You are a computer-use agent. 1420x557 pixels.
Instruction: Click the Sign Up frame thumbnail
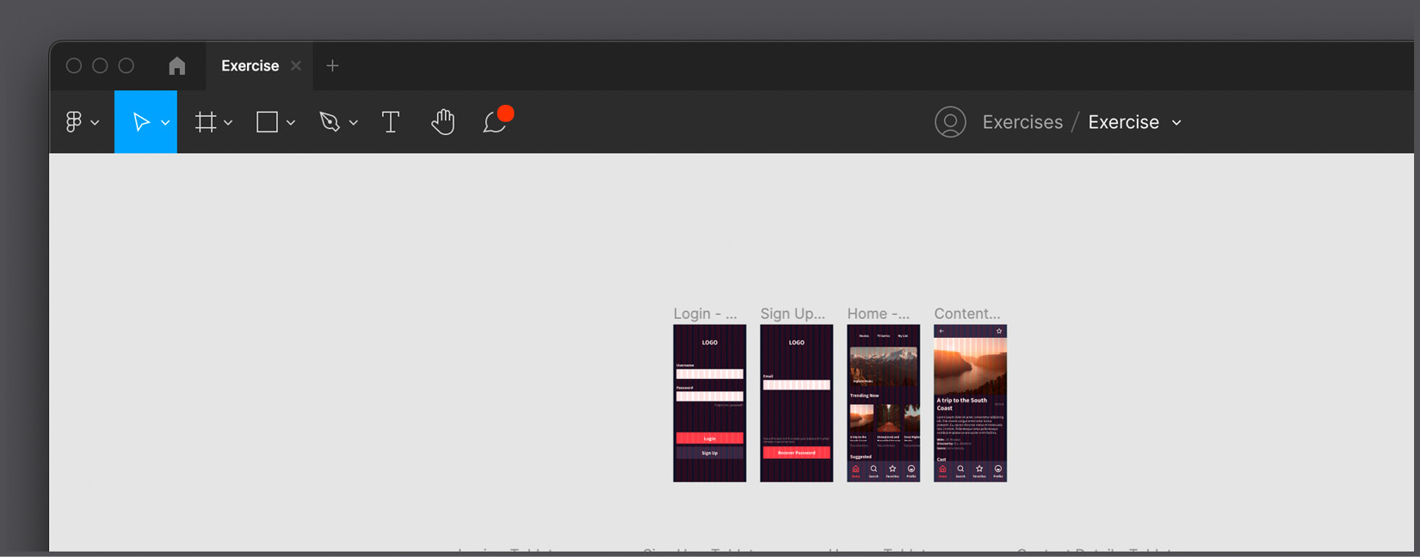(x=797, y=403)
